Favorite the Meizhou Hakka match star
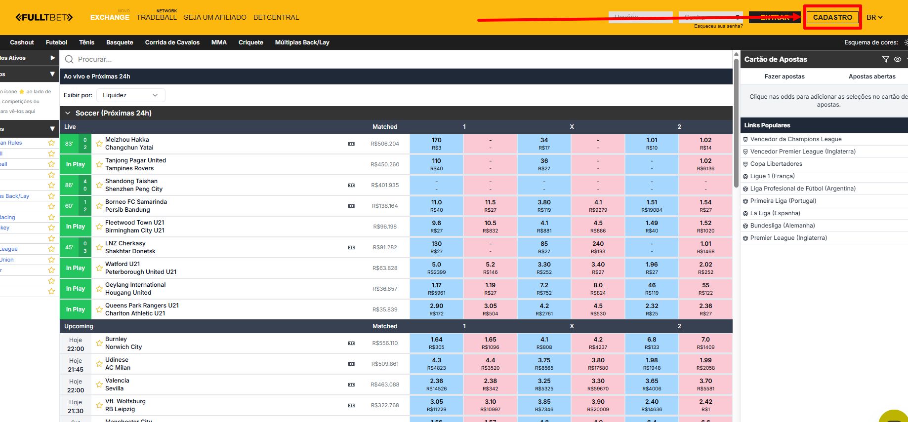Viewport: 908px width, 422px height. [99, 144]
